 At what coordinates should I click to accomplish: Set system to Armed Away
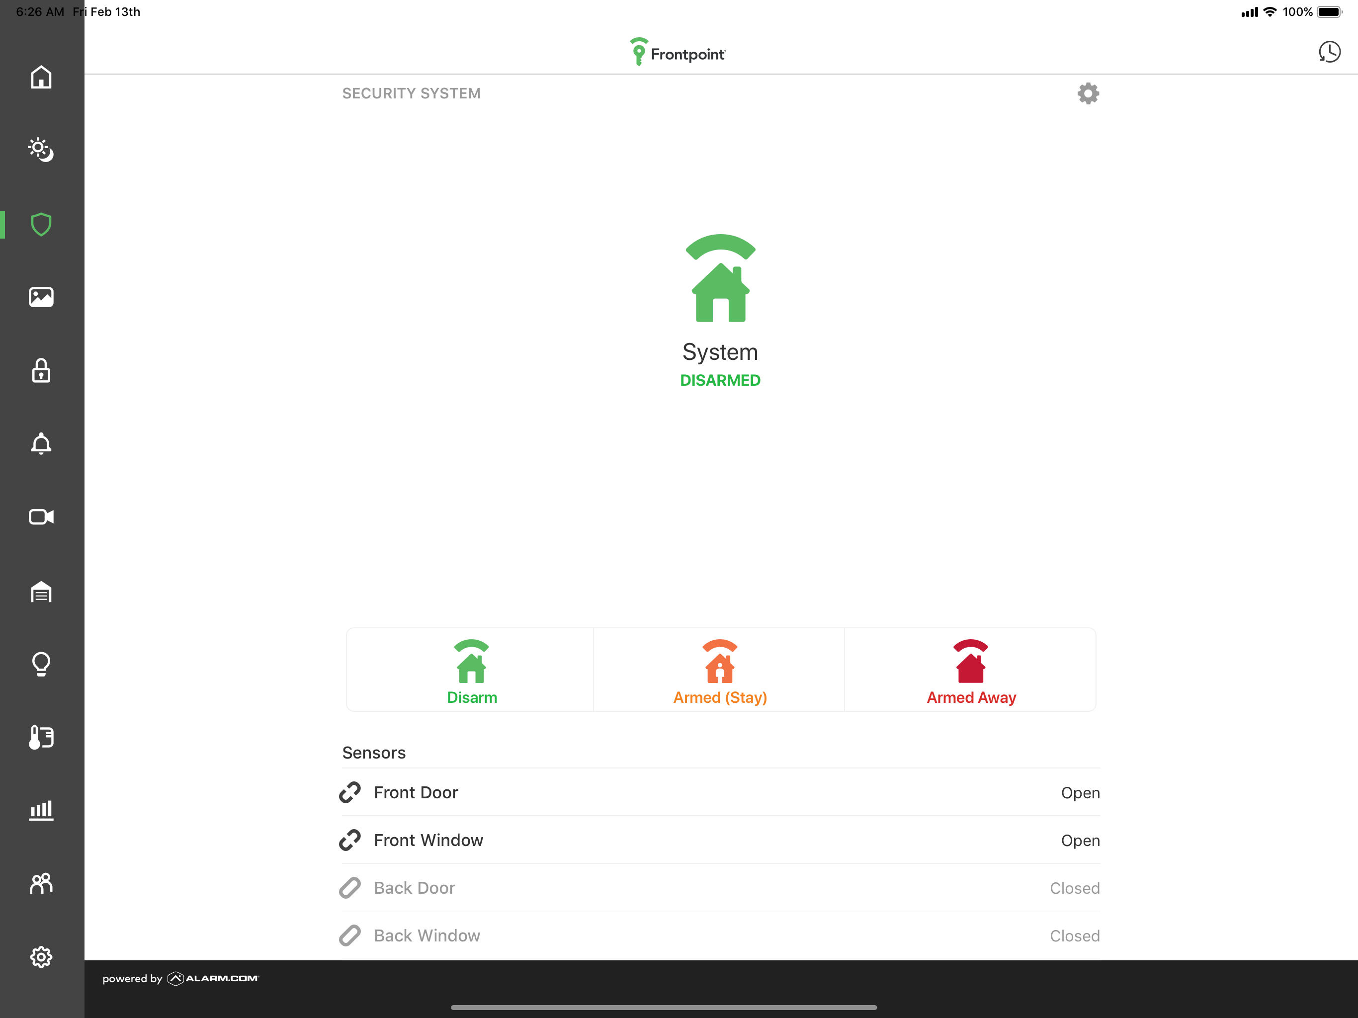(971, 670)
